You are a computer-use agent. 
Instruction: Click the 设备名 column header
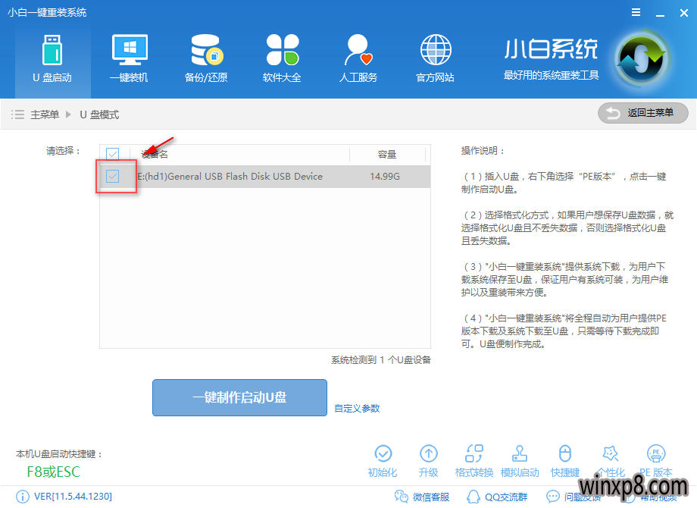(155, 155)
